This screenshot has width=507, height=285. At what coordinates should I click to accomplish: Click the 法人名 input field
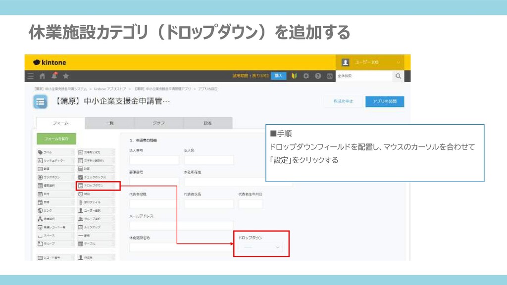[209, 160]
